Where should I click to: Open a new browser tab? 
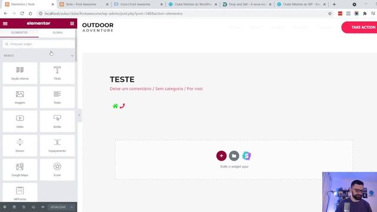click(x=334, y=4)
